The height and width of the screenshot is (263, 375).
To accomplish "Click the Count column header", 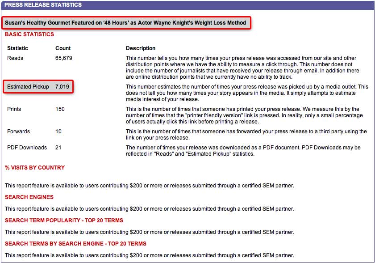I will pos(63,48).
